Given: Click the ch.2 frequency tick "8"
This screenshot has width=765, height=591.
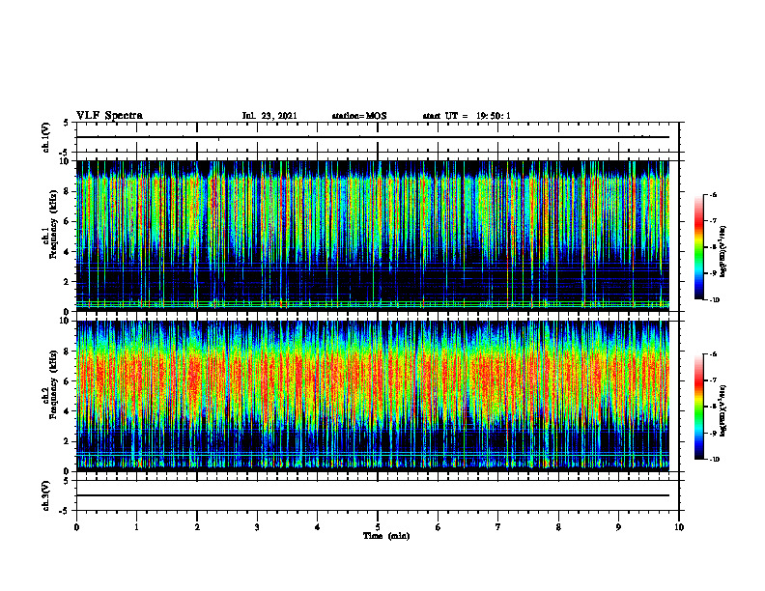Looking at the screenshot, I should [x=68, y=352].
